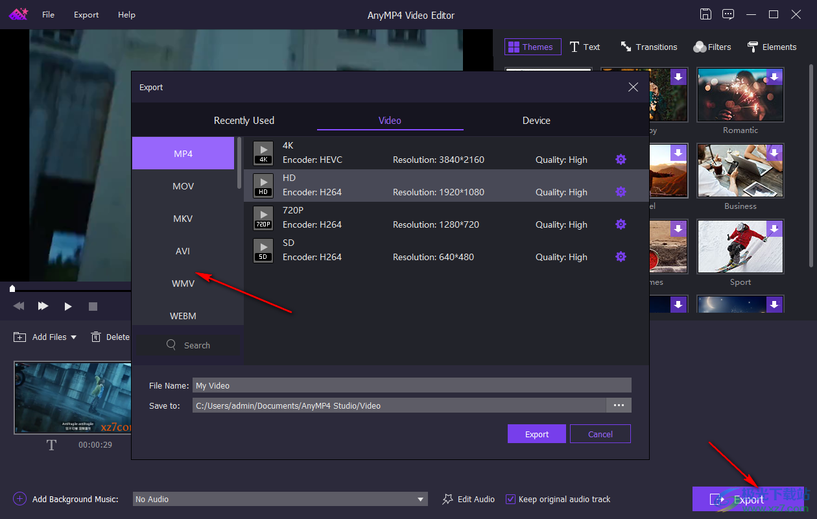
Task: Click the SD format icon
Action: pos(263,250)
